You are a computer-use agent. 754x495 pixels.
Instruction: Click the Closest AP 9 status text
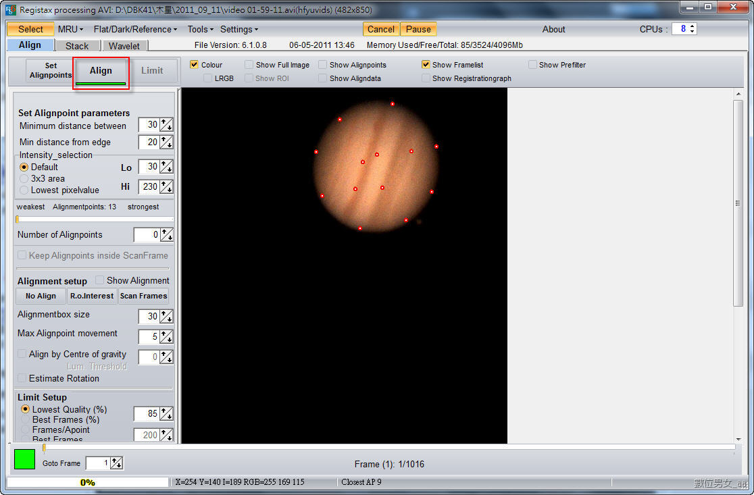point(361,481)
